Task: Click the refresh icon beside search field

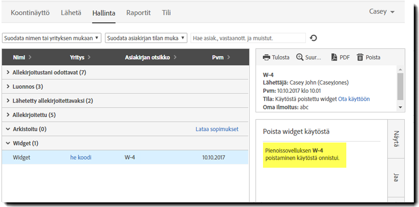Action: [x=313, y=38]
